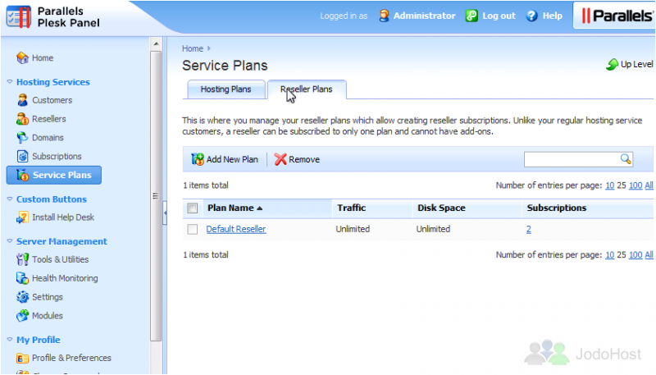Switch to the Hosting Plans tab
Image resolution: width=656 pixels, height=375 pixels.
click(x=226, y=89)
